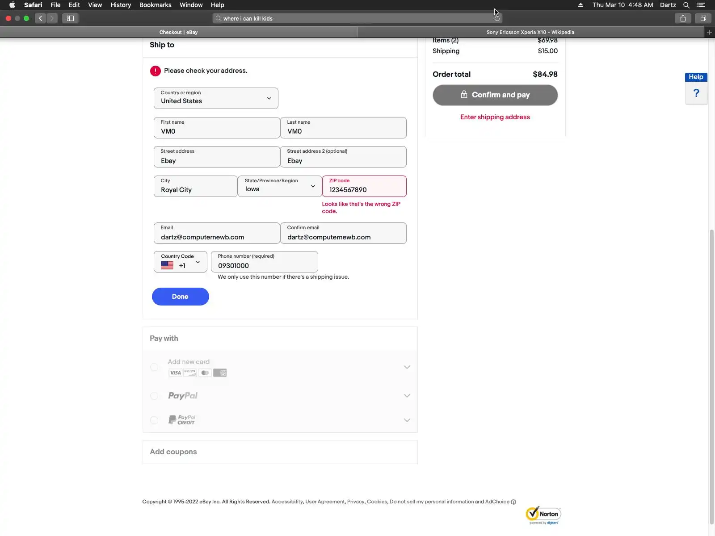This screenshot has width=715, height=536.
Task: Open the Accessibility footer link
Action: [287, 502]
